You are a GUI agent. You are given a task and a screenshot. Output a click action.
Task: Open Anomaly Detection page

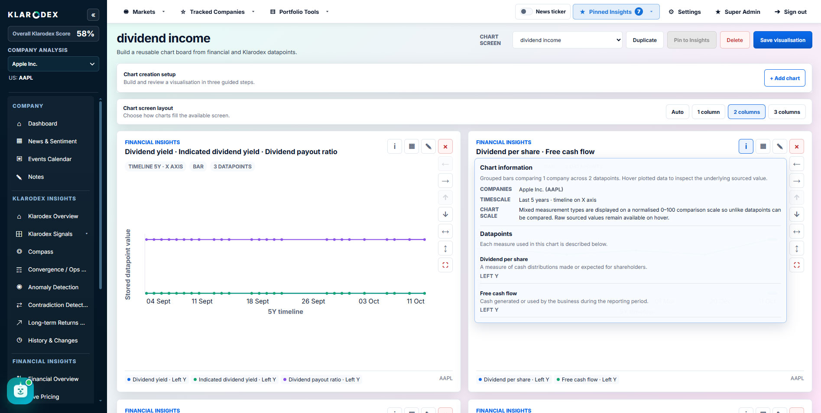pos(53,287)
